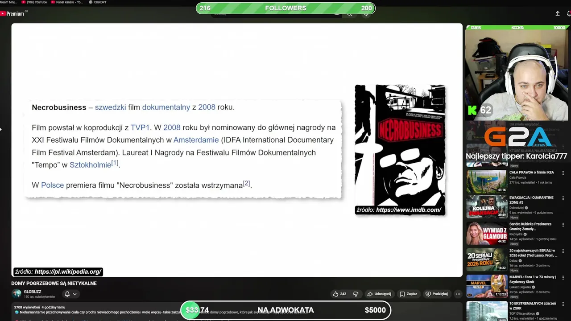This screenshot has width=571, height=321.
Task: Click the NA ADWOKATA donation goal bar
Action: 285,310
